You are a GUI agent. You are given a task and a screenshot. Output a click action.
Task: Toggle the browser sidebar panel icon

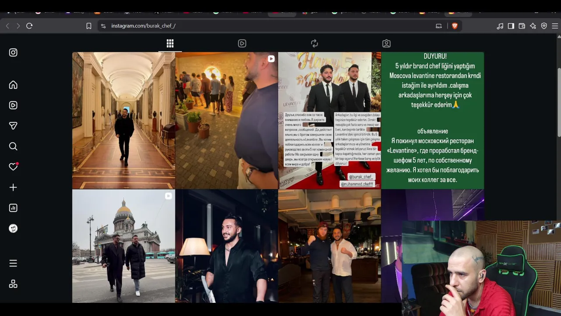pyautogui.click(x=511, y=26)
